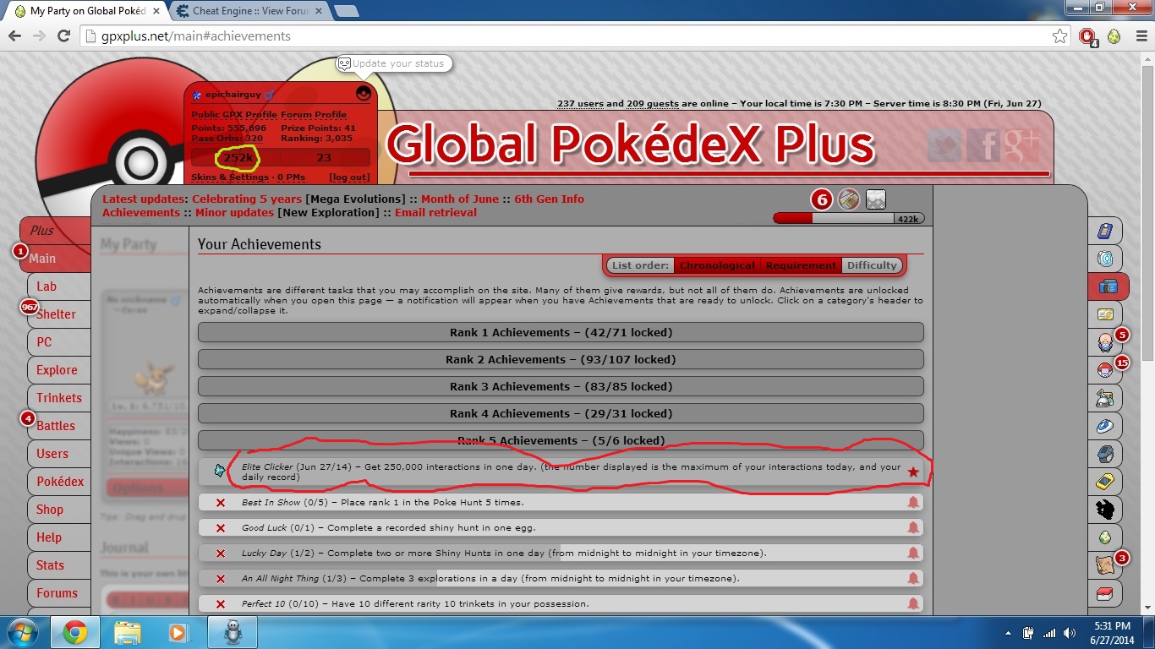Click the egg icon in right sidebar
This screenshot has height=649, width=1155.
[x=1105, y=537]
